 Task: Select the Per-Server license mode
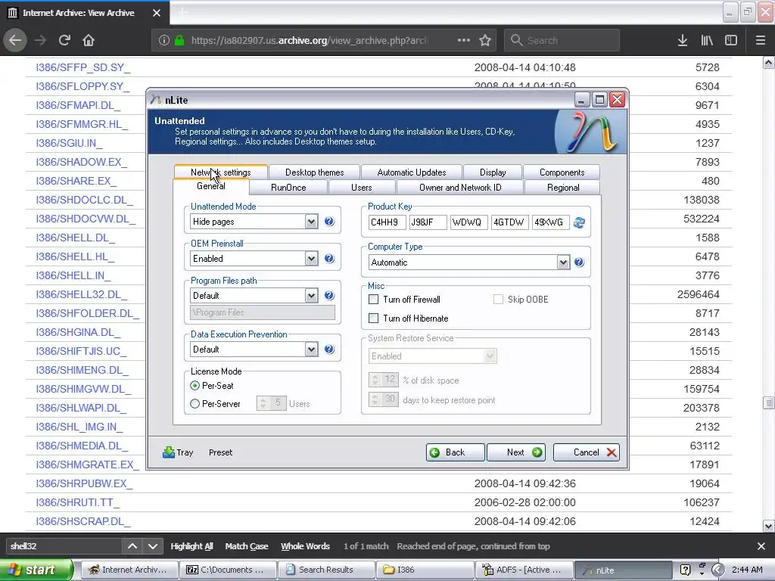[195, 404]
